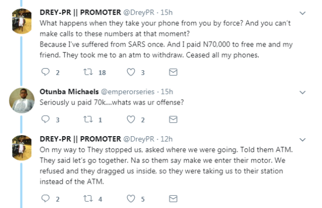Reply to Otunba Michaels' tweet

46,119
